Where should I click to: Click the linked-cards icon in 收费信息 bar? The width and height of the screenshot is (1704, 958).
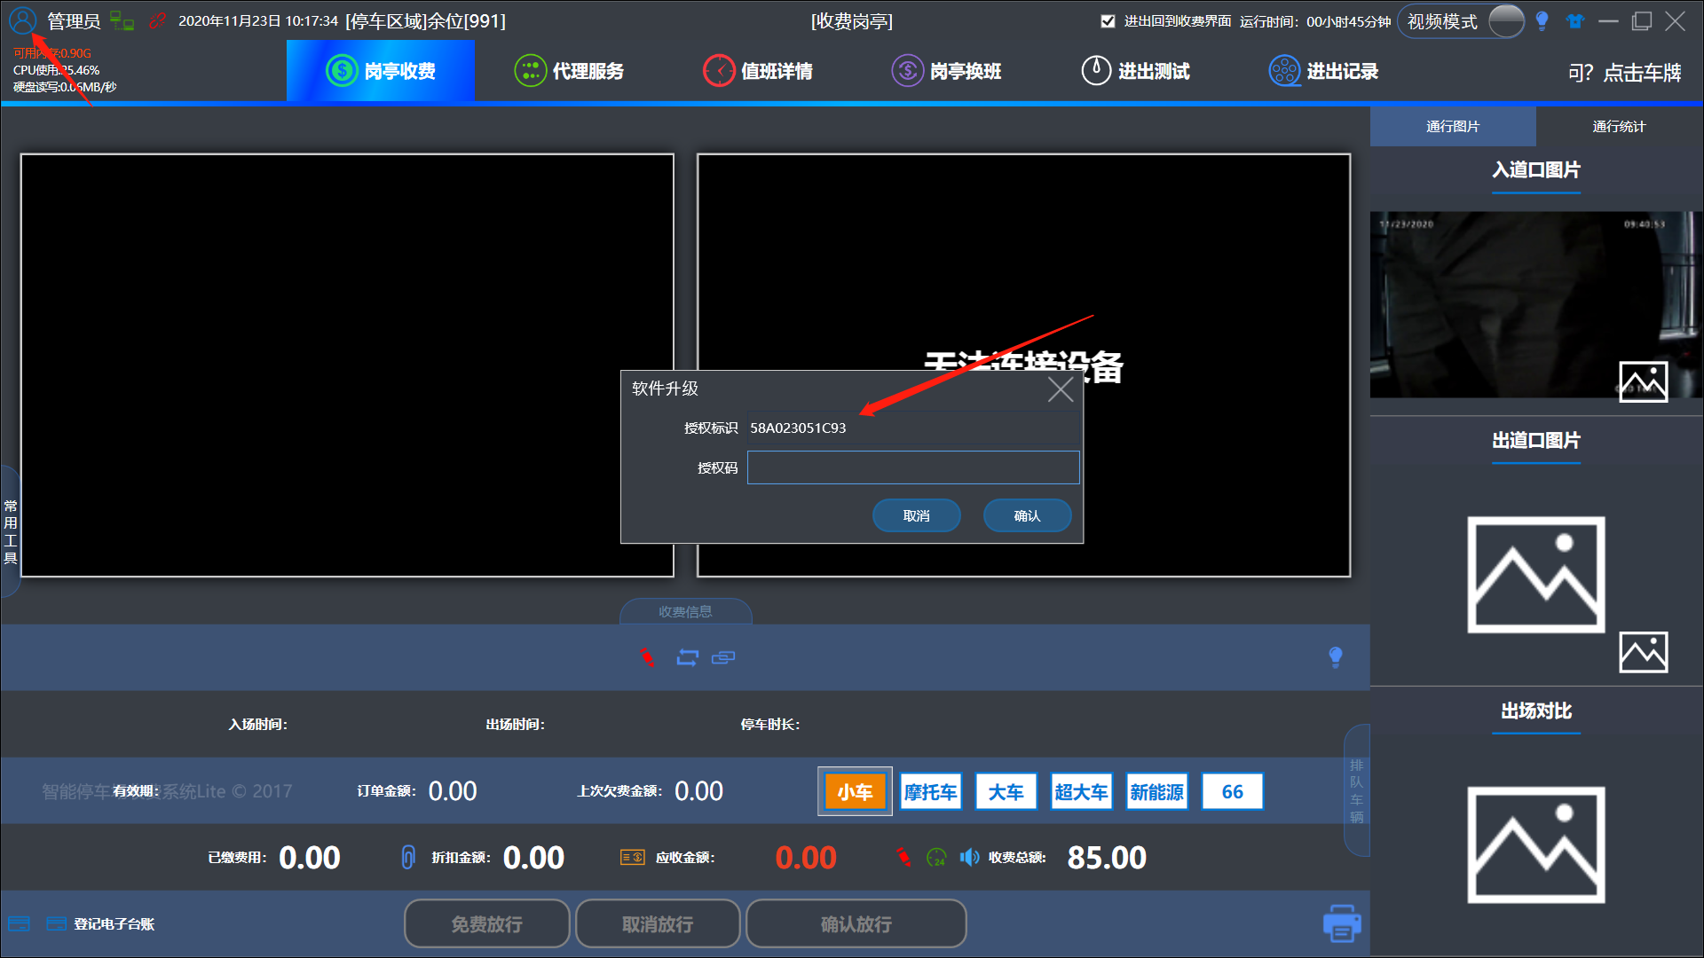[723, 657]
